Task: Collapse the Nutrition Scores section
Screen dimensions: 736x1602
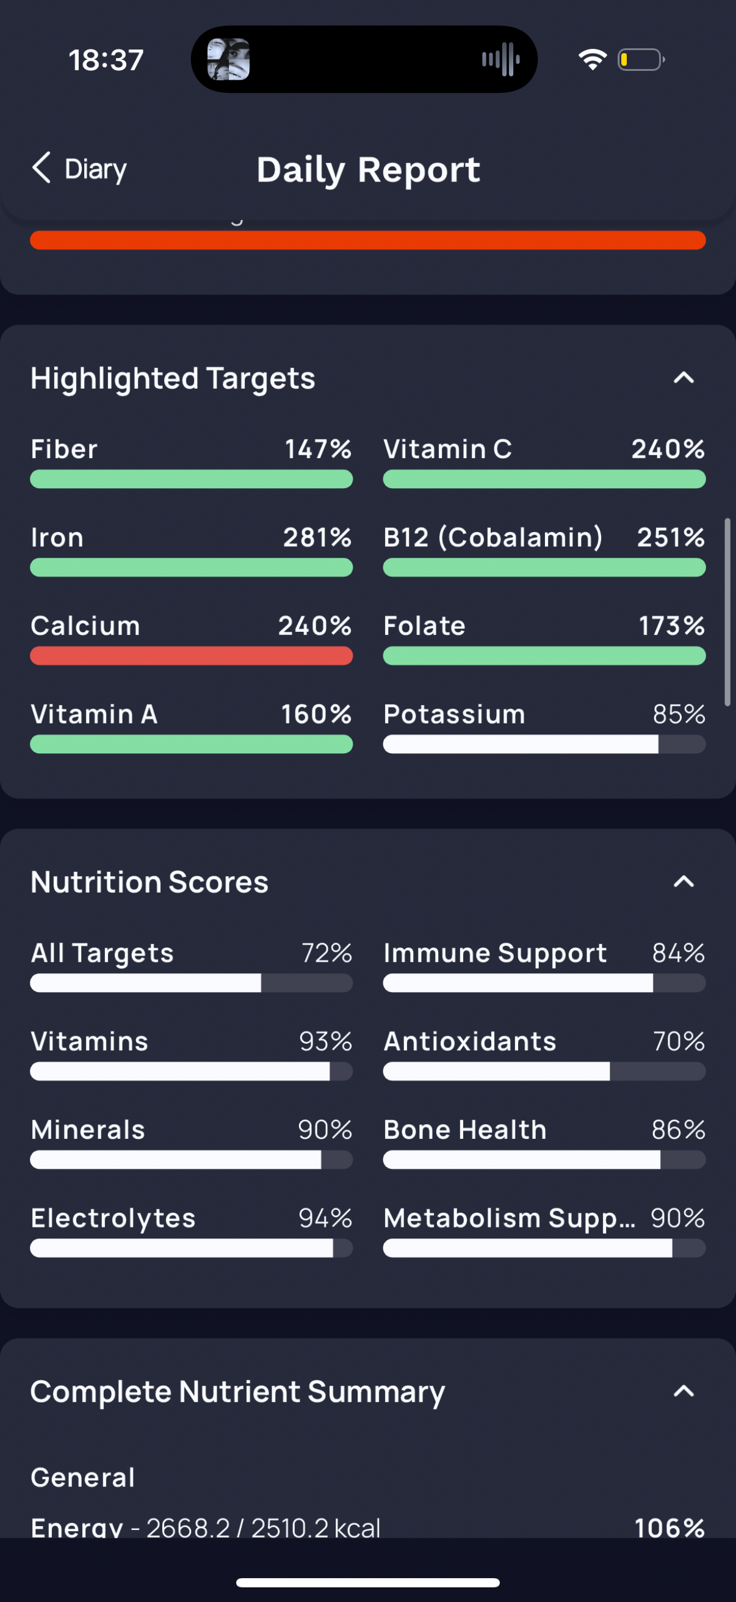Action: (683, 881)
